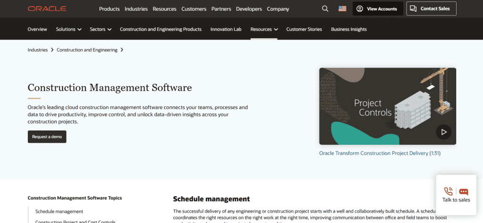Select Schedule management in topics list
This screenshot has width=483, height=223.
coord(59,211)
